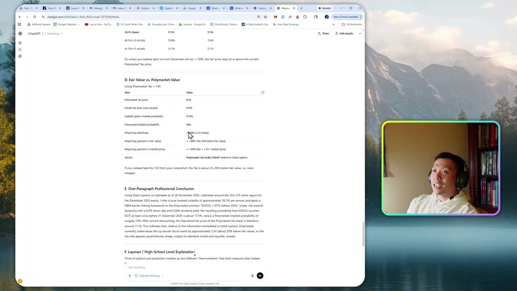The height and width of the screenshot is (291, 517).
Task: Click the Model fair price 0.175 value
Action: (189, 108)
